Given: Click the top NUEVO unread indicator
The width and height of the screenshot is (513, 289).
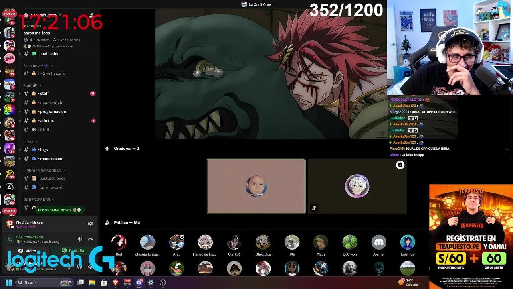Looking at the screenshot, I should click(x=9, y=14).
